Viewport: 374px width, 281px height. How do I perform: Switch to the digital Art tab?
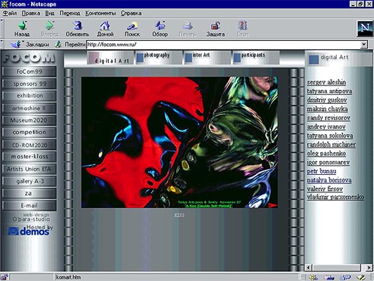111,58
